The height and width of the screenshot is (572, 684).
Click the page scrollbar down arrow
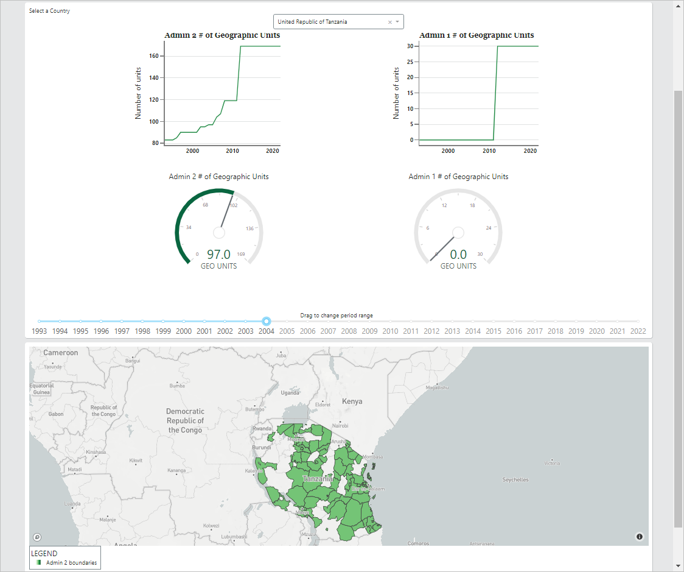tap(678, 565)
